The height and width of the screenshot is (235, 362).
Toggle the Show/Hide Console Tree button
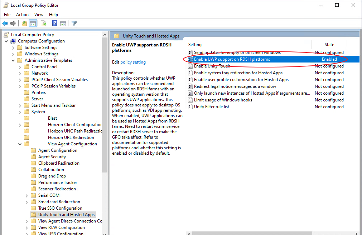pos(33,24)
